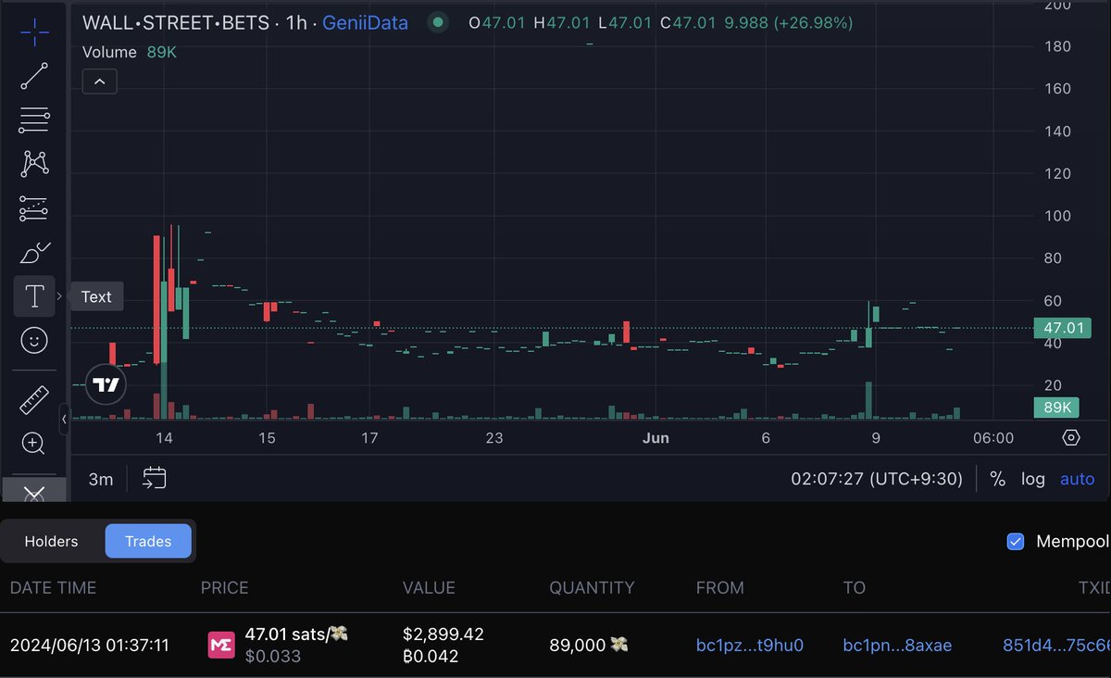Click the TO column header

point(854,587)
